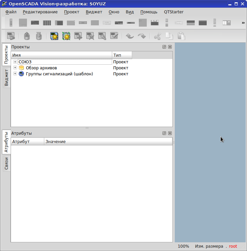Show hidden toolbar items via the » chevron

click(243, 23)
